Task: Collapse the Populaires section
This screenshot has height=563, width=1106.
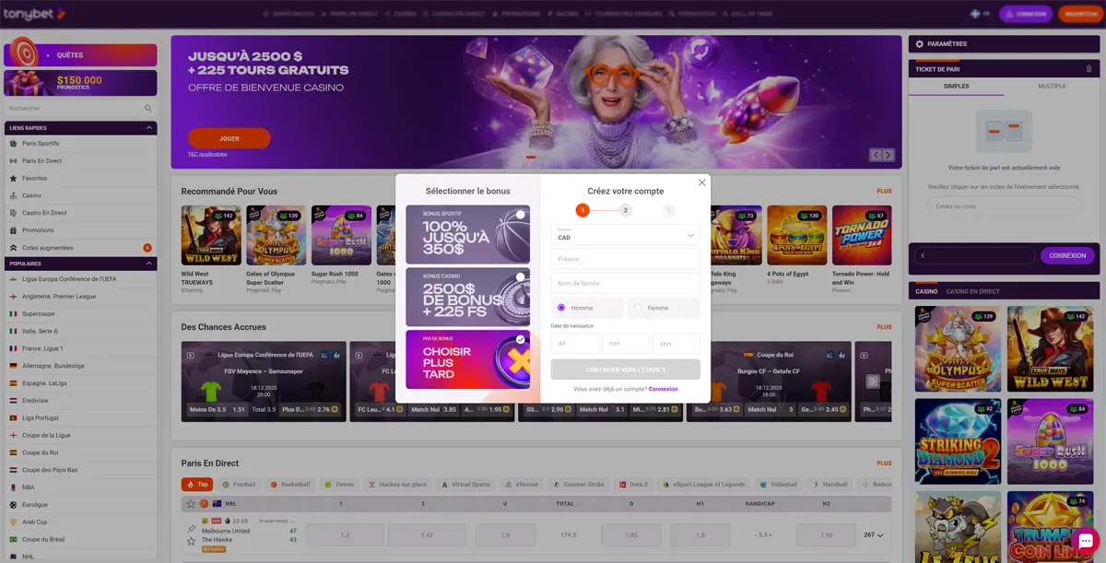Action: pos(149,264)
